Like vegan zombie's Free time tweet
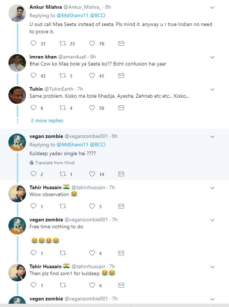The image size is (229, 307). pyautogui.click(x=92, y=253)
